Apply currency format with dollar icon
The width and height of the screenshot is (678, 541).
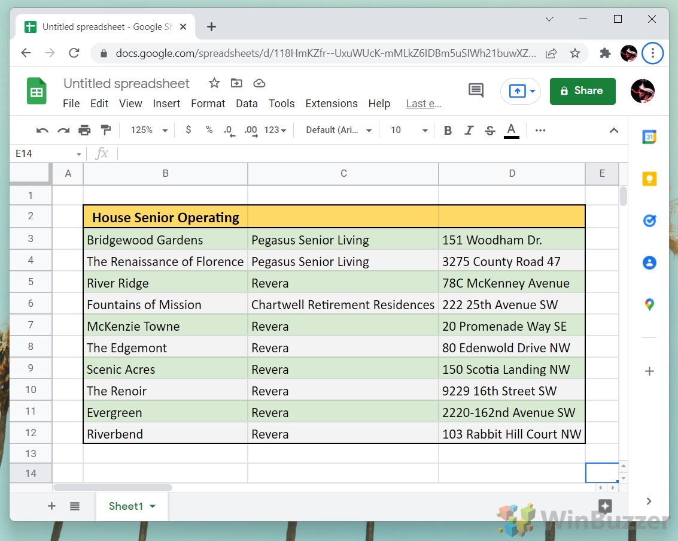[188, 129]
